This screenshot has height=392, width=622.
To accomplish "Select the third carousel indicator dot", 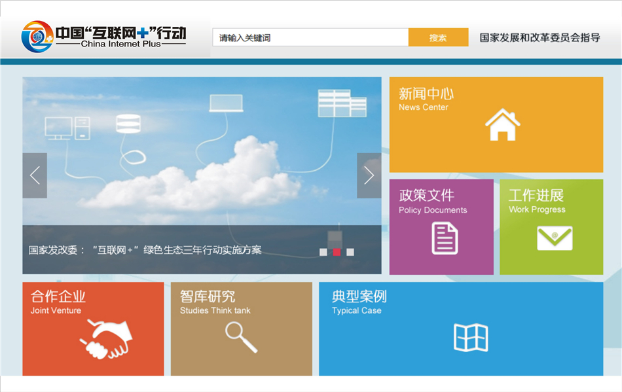I will point(350,252).
